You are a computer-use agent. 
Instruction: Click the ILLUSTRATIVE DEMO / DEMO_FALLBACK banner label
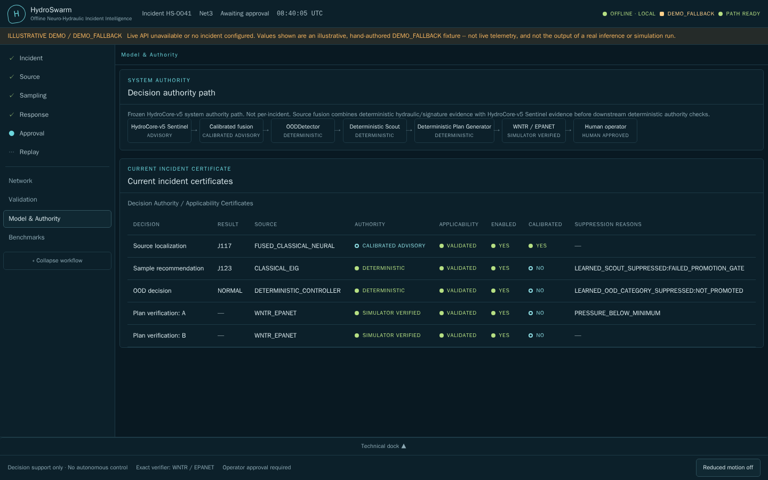(x=65, y=36)
